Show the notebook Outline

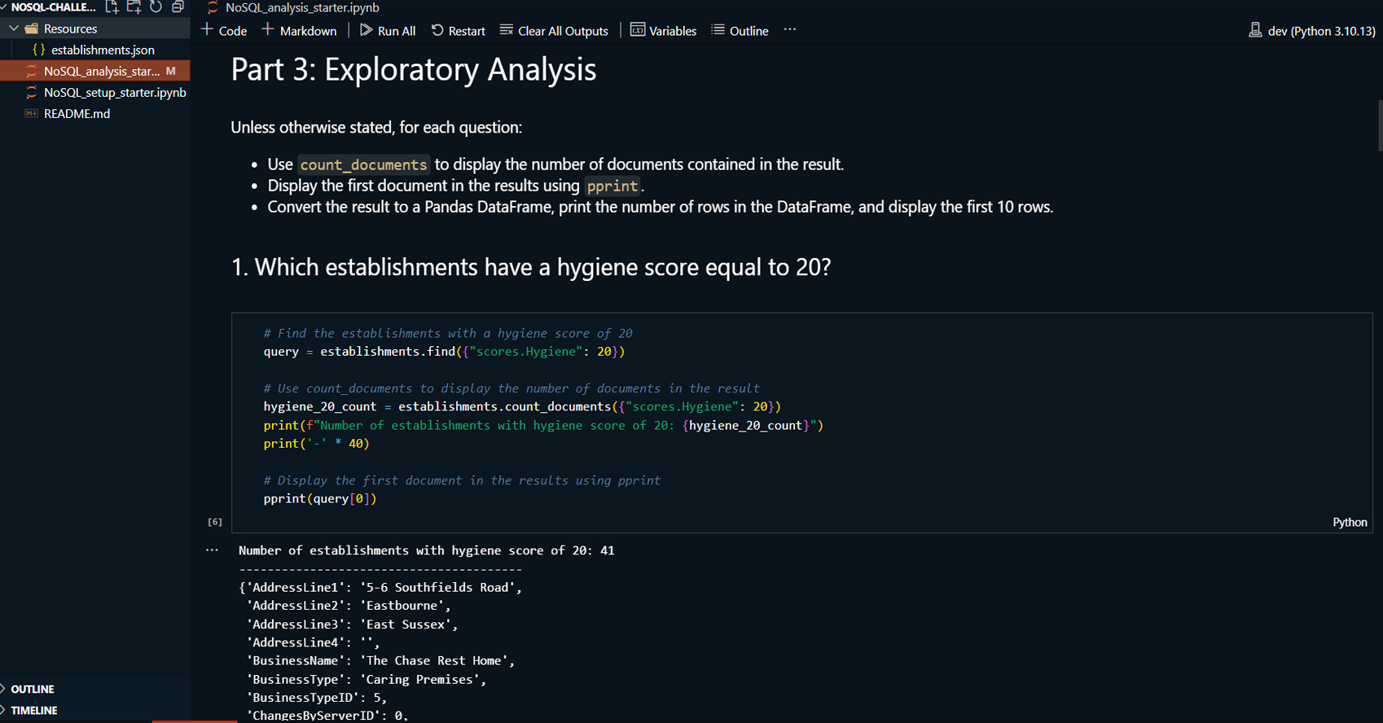740,31
